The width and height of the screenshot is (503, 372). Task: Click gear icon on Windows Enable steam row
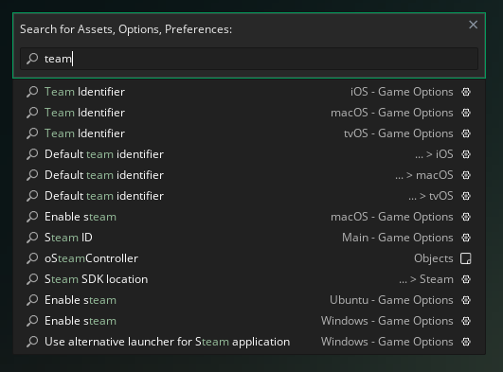(x=466, y=321)
